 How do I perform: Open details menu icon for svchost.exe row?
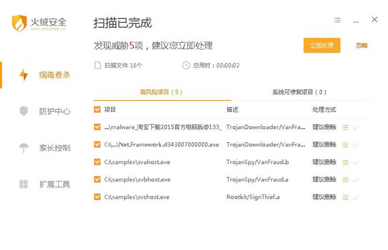coord(345,197)
